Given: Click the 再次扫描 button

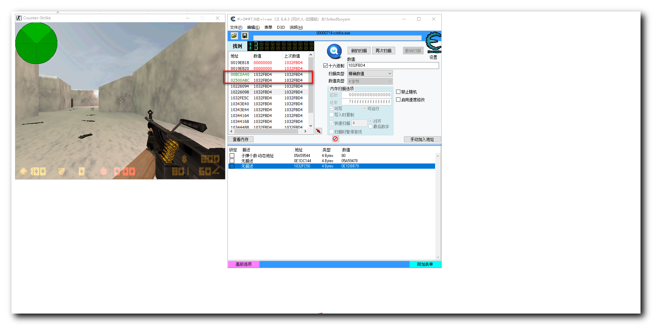Looking at the screenshot, I should tap(383, 51).
